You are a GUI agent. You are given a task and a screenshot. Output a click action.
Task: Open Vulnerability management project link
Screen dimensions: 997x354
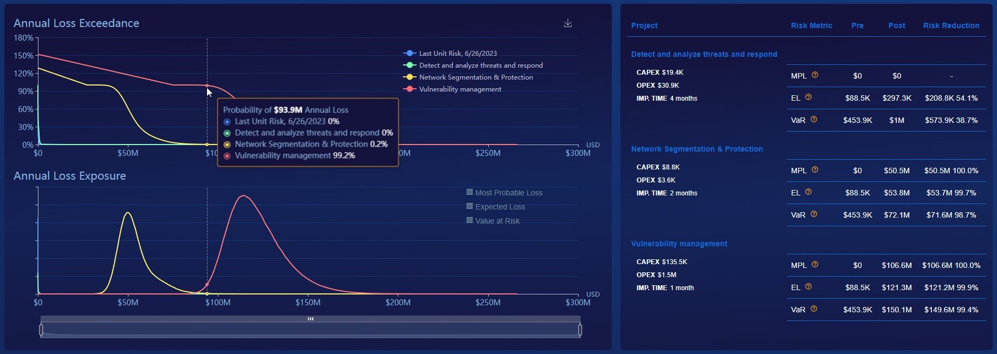679,244
